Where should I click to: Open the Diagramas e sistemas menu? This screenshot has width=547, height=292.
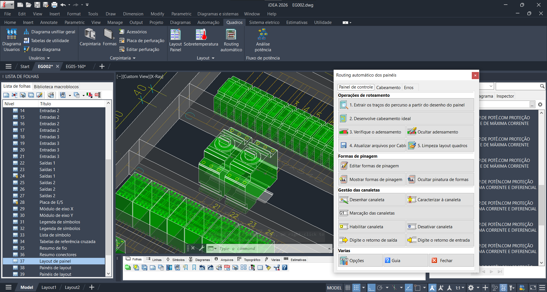pos(218,14)
